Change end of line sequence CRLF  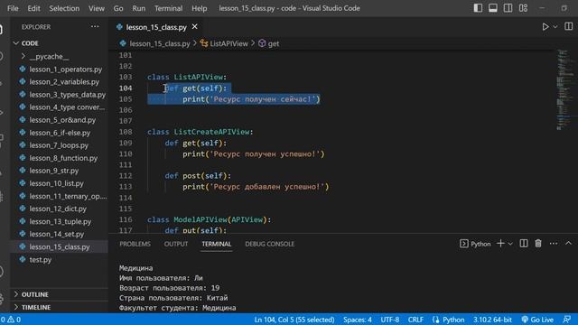pyautogui.click(x=415, y=320)
